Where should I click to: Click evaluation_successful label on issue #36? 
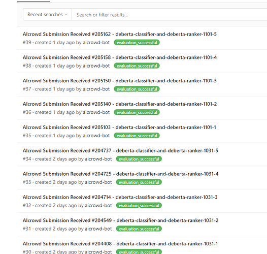tap(137, 112)
